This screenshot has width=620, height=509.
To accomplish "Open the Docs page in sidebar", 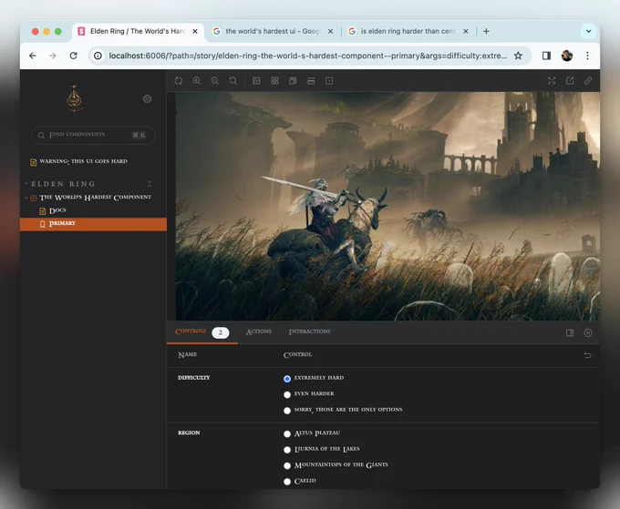I will (x=57, y=210).
